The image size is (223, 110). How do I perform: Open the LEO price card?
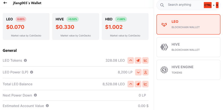click(26, 26)
